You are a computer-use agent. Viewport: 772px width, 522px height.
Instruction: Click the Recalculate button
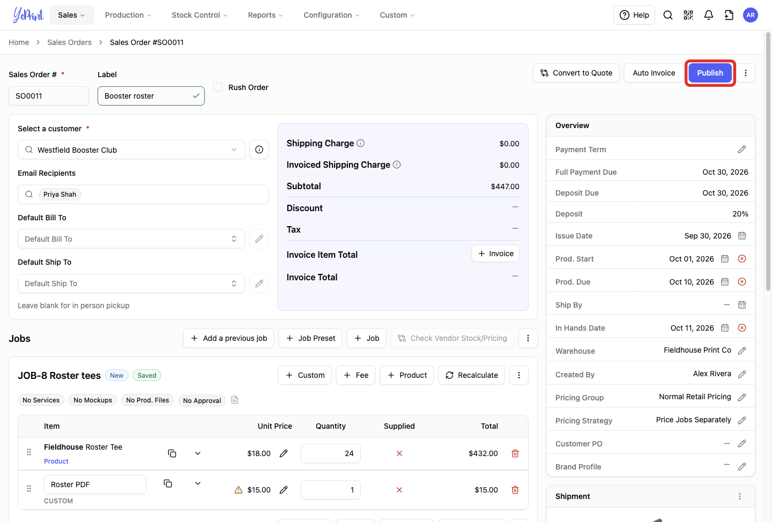pos(472,375)
